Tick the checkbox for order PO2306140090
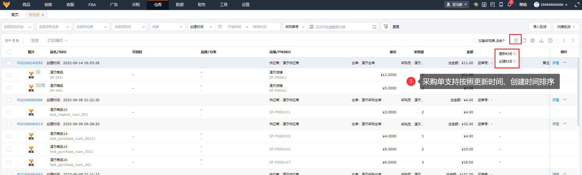Screen dimensions: 582x175 [x=9, y=63]
